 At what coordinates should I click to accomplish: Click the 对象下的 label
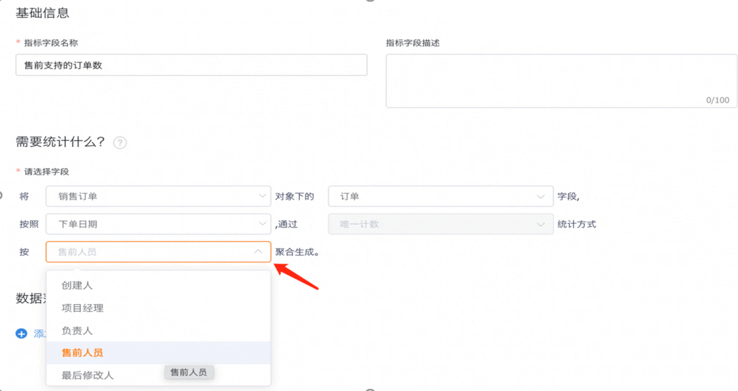pos(295,197)
